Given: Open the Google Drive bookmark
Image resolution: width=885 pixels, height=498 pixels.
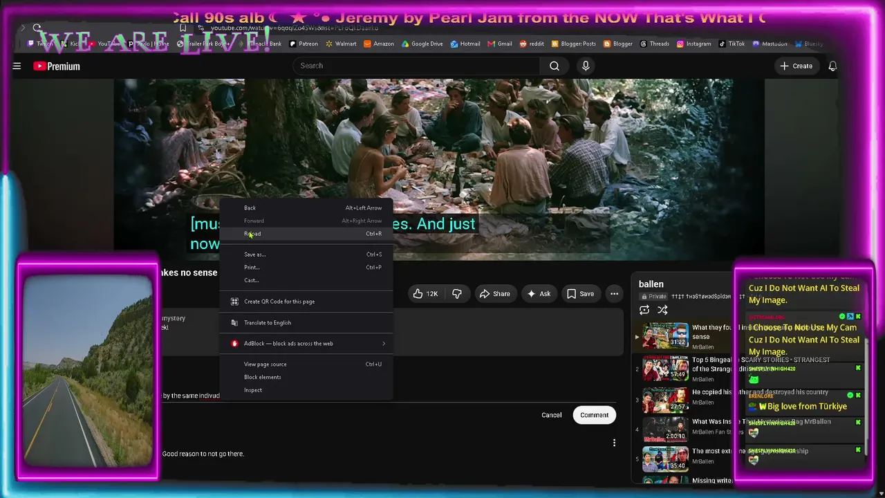Looking at the screenshot, I should (x=422, y=44).
